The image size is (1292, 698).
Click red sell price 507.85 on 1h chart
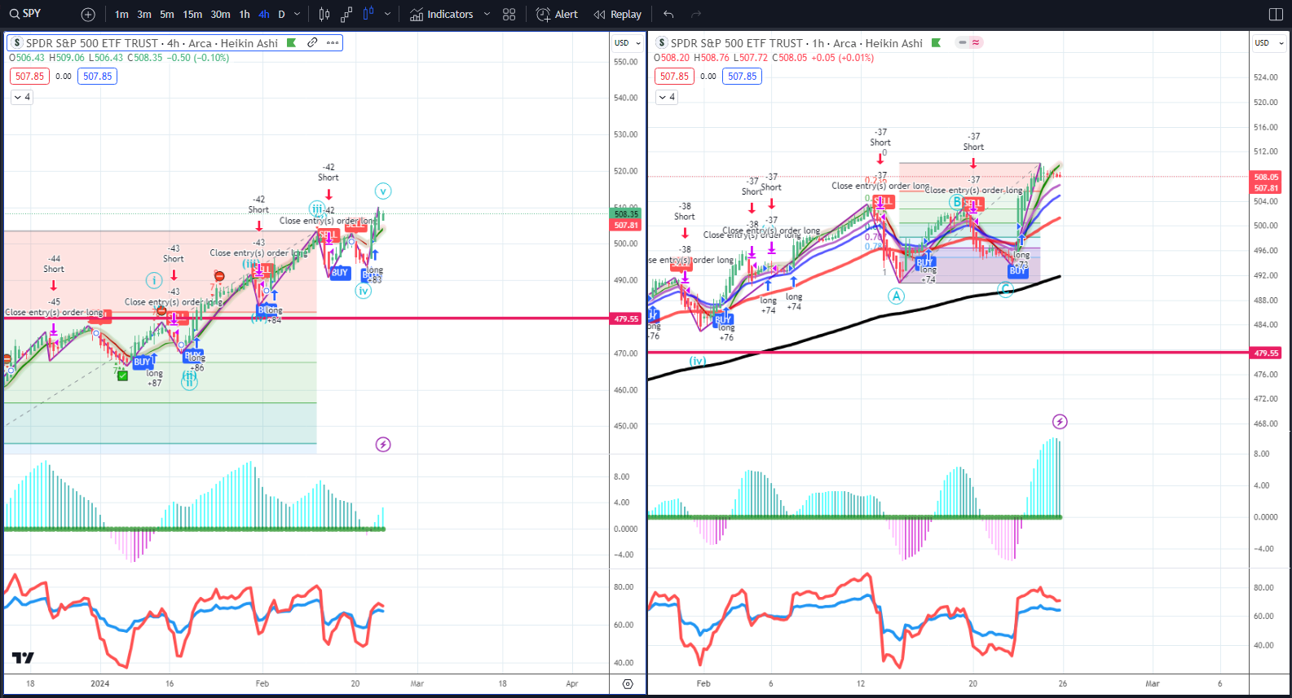click(x=675, y=77)
